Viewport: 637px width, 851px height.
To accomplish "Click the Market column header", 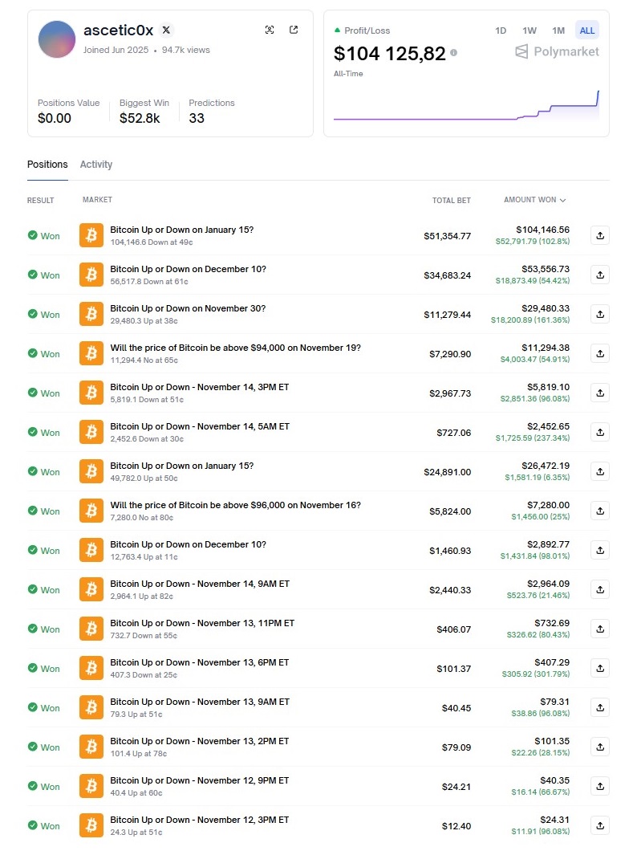I will coord(98,200).
